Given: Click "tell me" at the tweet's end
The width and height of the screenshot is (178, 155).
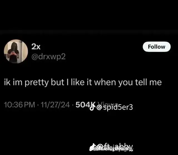Looking at the screenshot, I should pos(148,82).
